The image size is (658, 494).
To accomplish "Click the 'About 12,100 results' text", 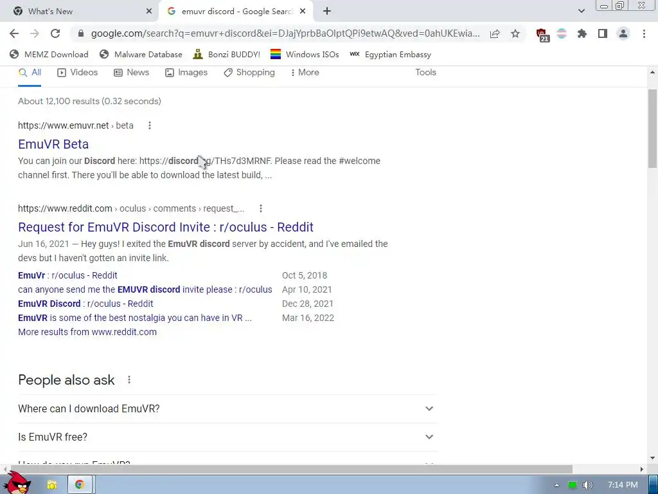I will tap(89, 101).
